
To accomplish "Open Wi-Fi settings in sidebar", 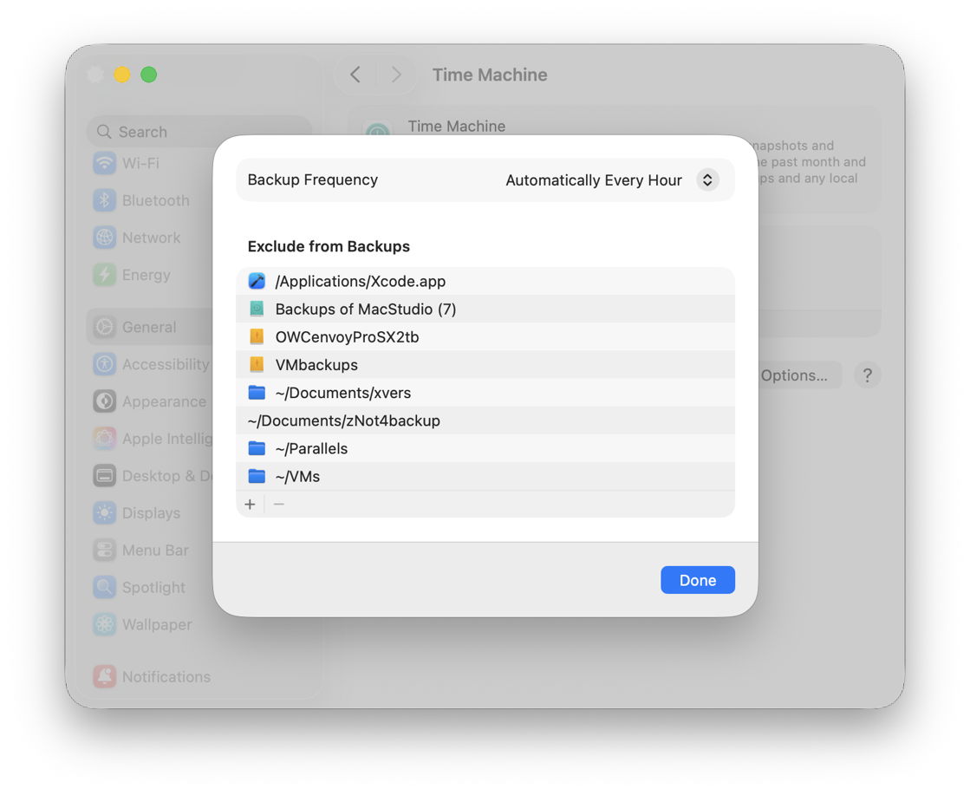I will click(140, 163).
